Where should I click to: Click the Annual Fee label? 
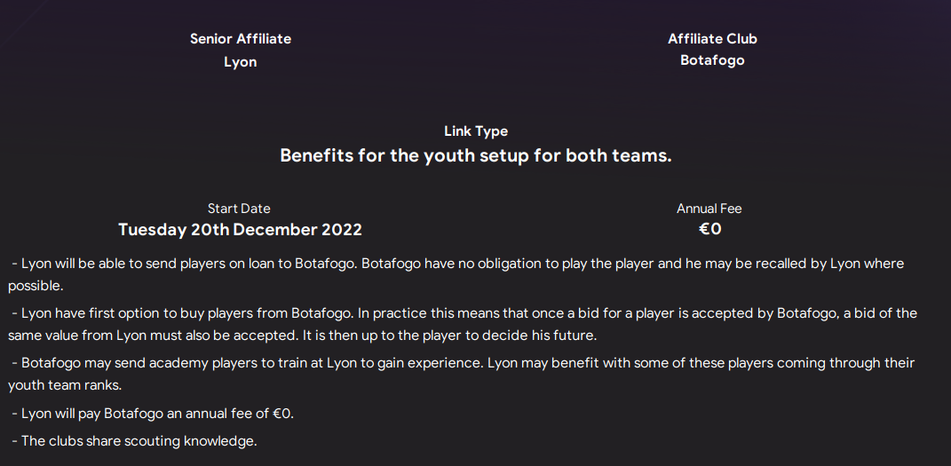point(709,209)
